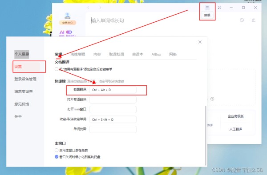Click the forward arrow in main window

click(100, 8)
